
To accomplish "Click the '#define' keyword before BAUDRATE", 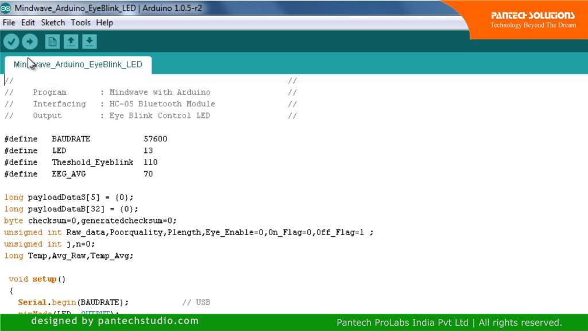I will coord(21,139).
